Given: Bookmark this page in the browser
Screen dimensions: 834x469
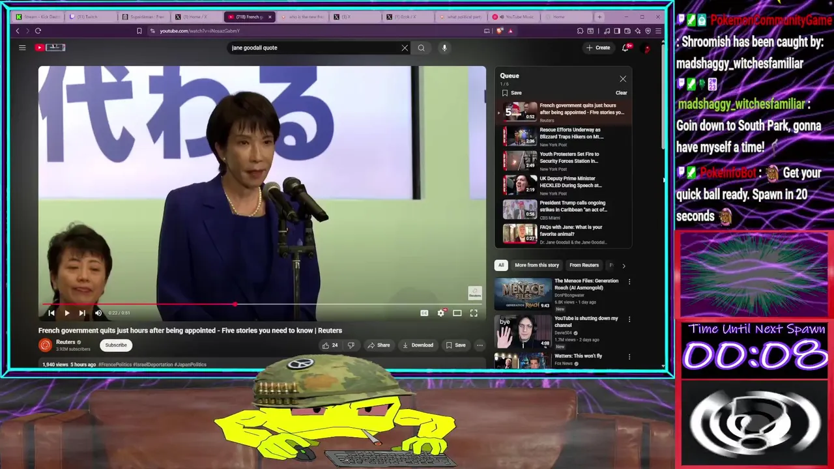Looking at the screenshot, I should (139, 31).
